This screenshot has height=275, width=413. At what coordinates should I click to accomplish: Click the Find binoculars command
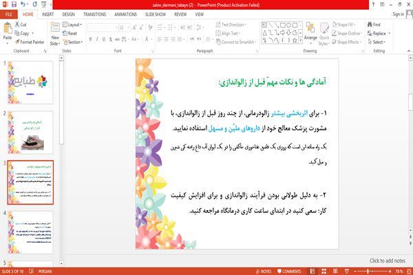374,25
